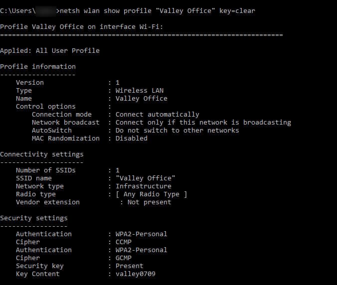Click the MAC Randomization Disabled value
The width and height of the screenshot is (337, 285).
[x=132, y=139]
